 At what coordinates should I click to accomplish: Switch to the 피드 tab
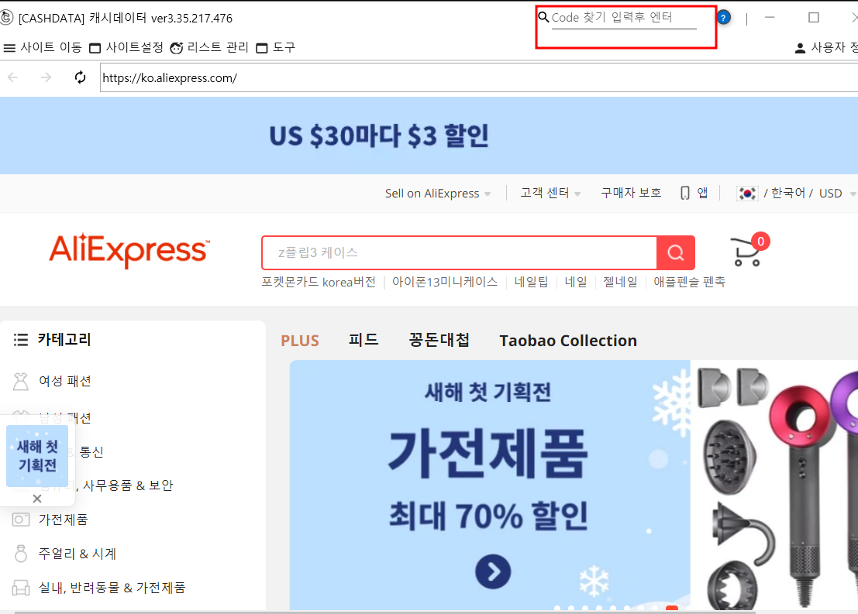tap(364, 340)
